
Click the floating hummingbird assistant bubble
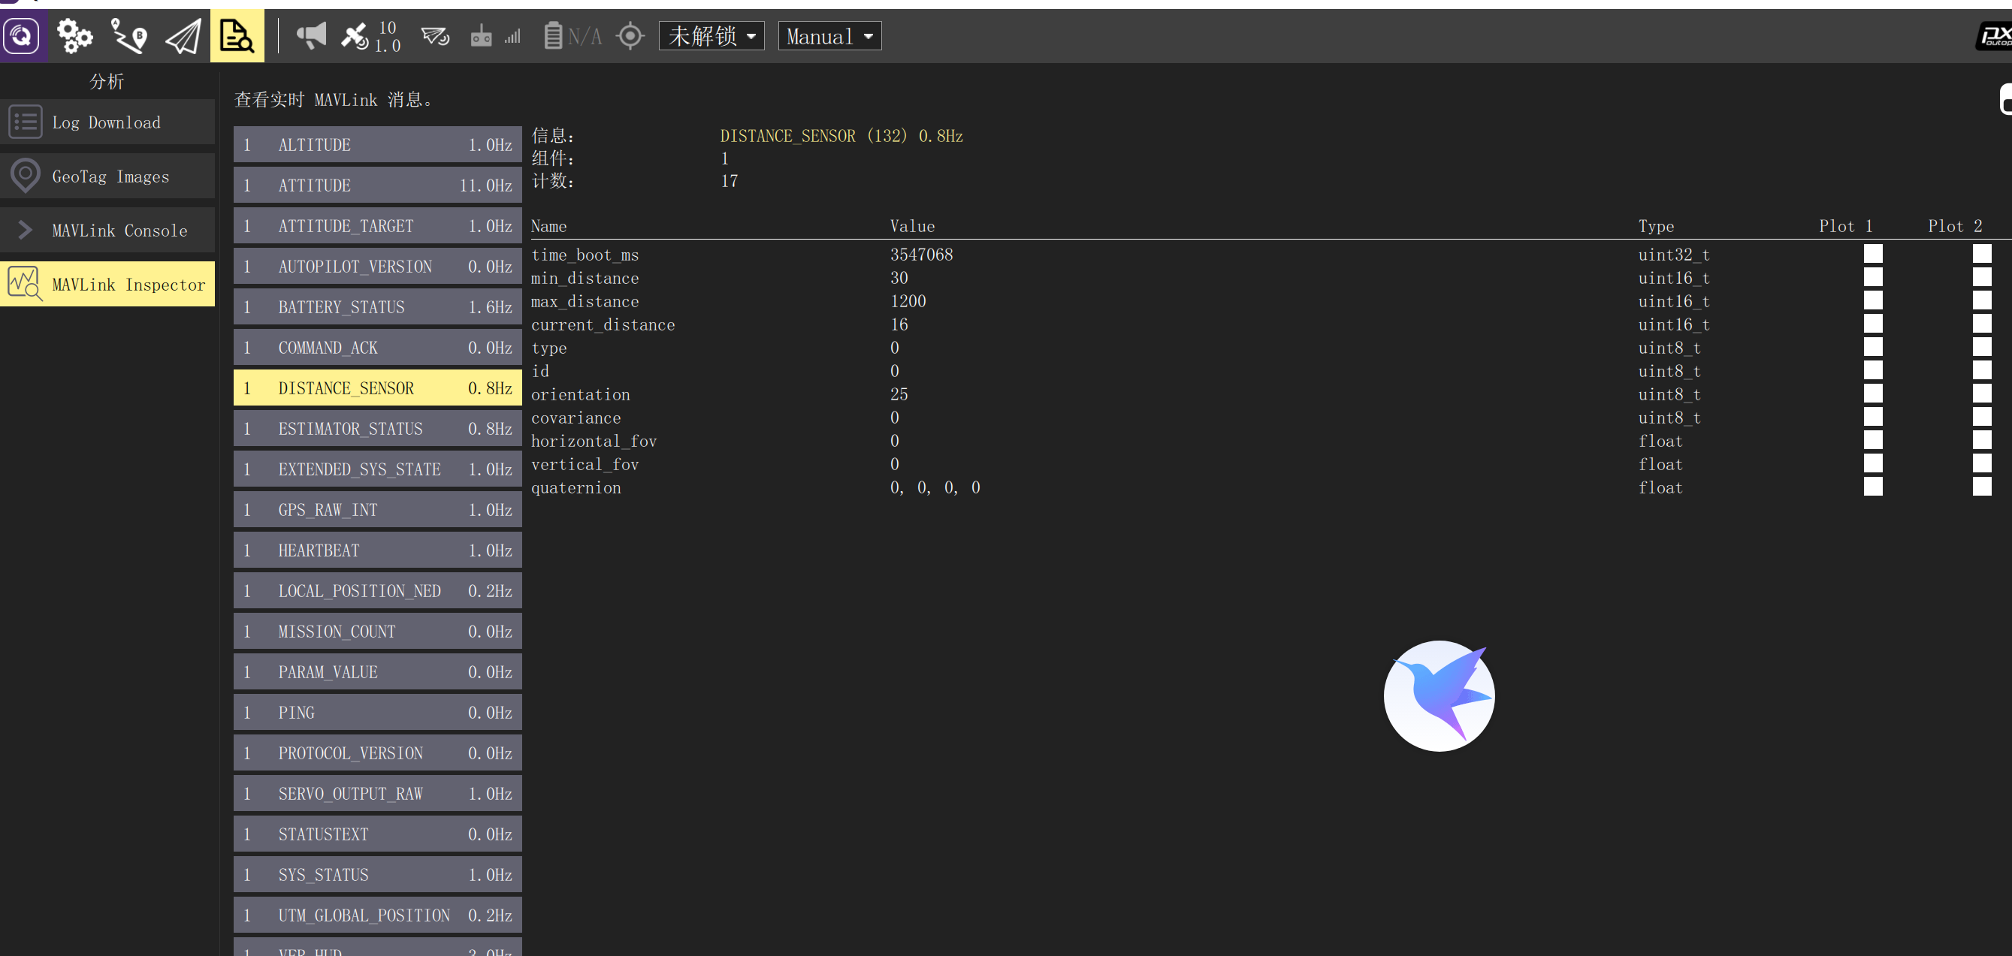[x=1438, y=695]
